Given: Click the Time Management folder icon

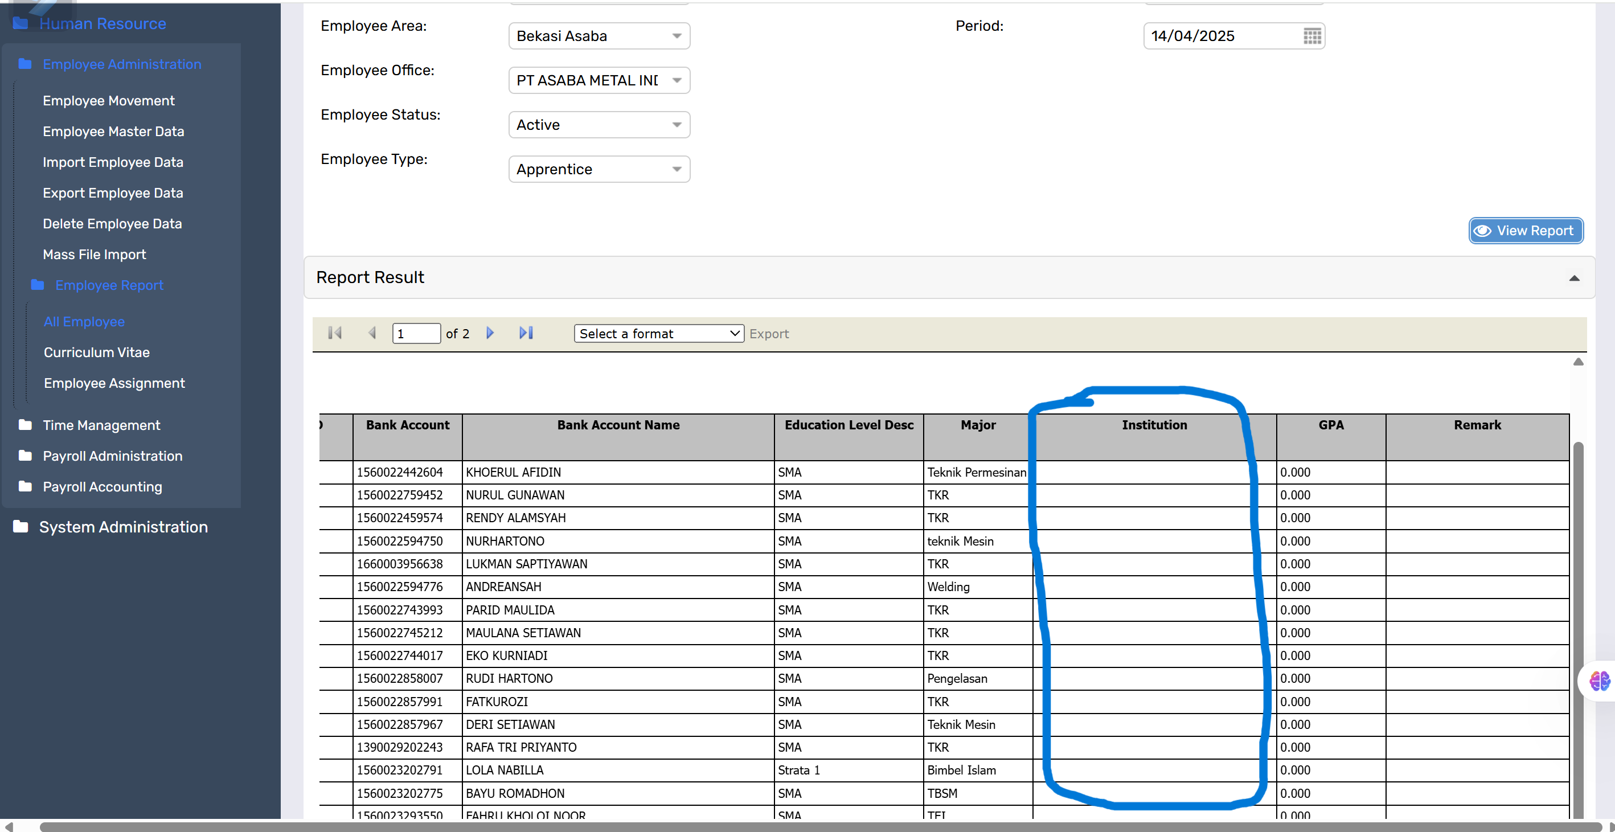Looking at the screenshot, I should (25, 425).
